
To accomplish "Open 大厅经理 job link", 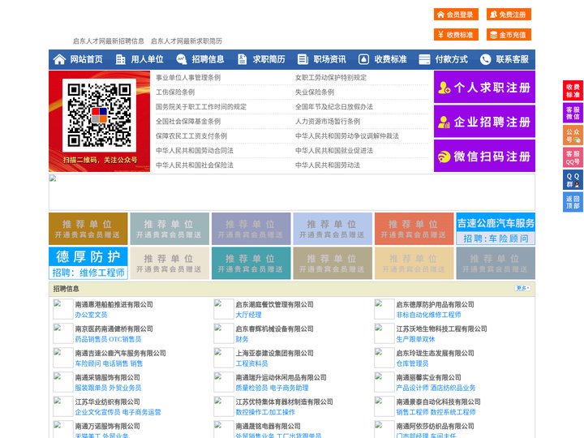I will click(248, 315).
